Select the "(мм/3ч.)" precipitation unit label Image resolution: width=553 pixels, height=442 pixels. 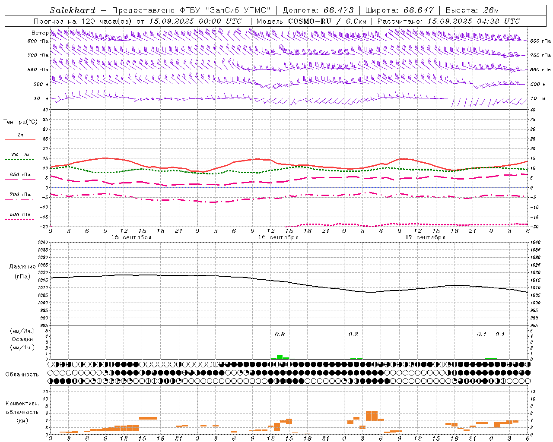tap(22, 331)
